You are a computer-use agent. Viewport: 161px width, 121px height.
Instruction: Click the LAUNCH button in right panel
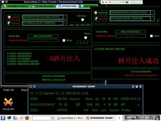click(x=101, y=13)
